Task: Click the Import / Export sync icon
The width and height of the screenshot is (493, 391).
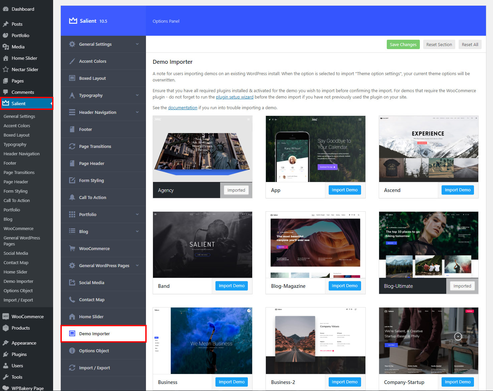Action: click(x=72, y=368)
